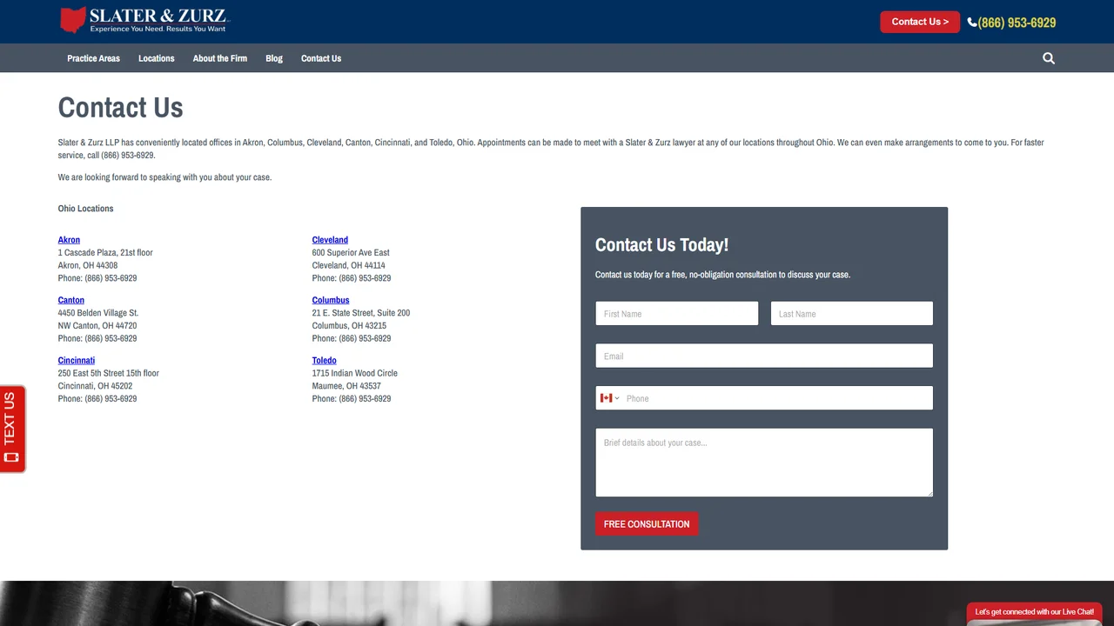1114x626 pixels.
Task: Click into the Email field
Action: click(764, 356)
